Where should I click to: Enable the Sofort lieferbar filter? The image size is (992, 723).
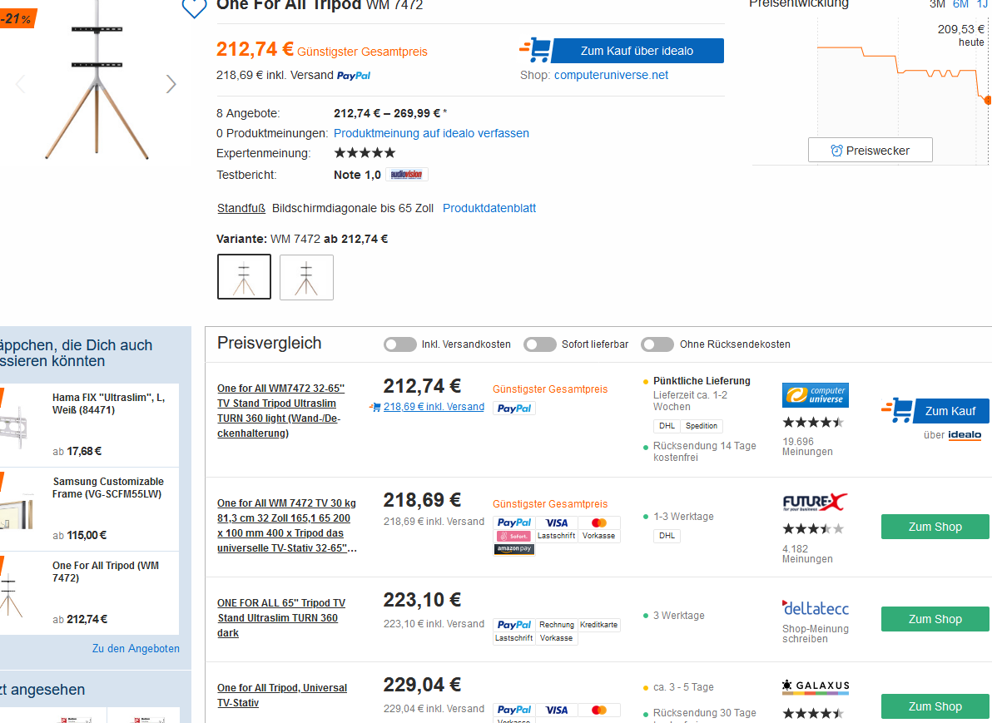[540, 344]
